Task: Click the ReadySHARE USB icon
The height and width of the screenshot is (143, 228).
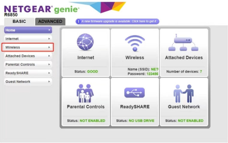Action: pyautogui.click(x=135, y=93)
